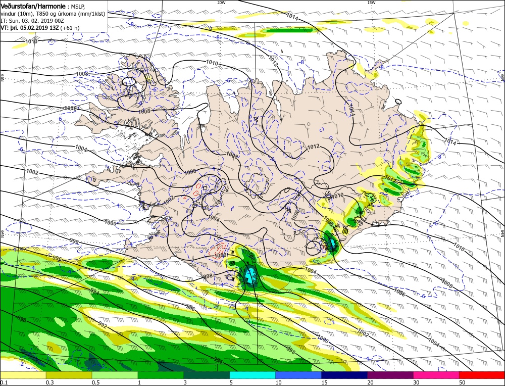This screenshot has height=386, width=505.
Task: Click the purple 20–30 legend swatch
Action: (390, 375)
